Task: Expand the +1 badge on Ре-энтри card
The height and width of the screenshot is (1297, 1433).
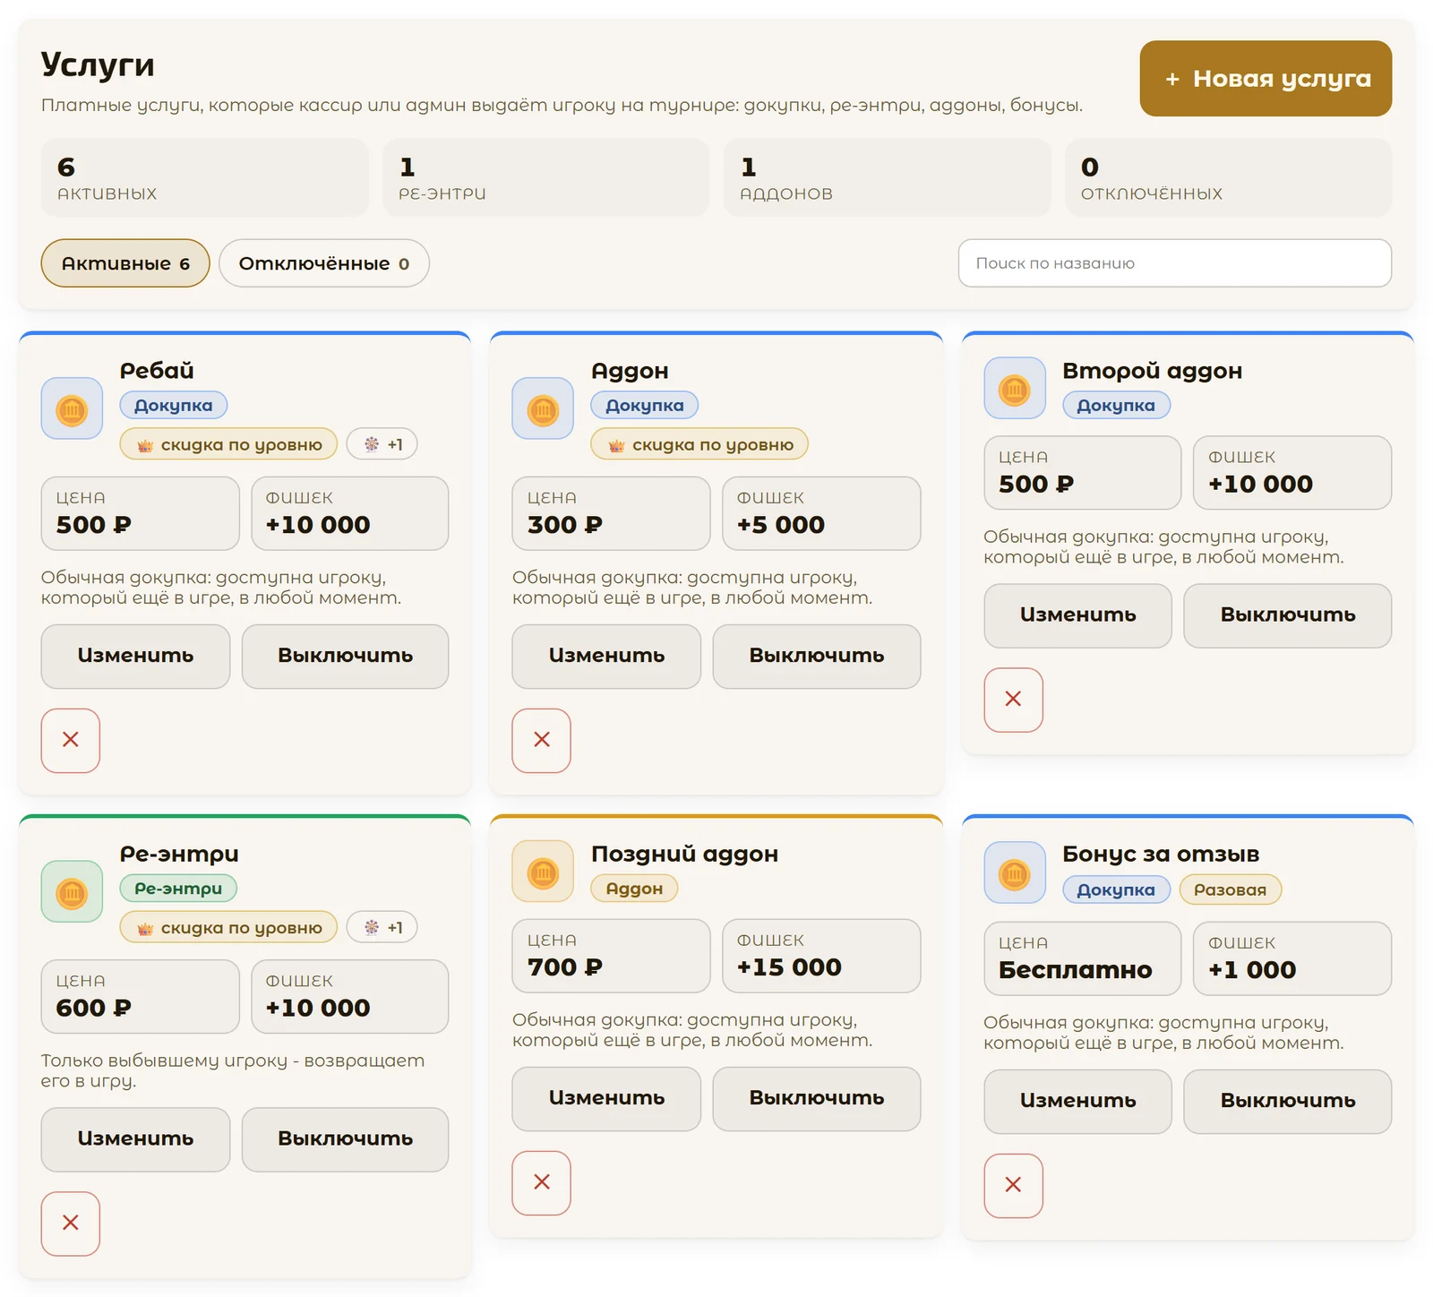Action: coord(382,927)
